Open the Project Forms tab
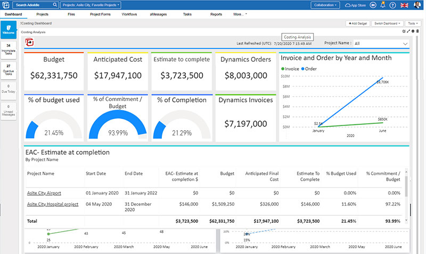Image resolution: width=426 pixels, height=254 pixels. click(x=100, y=14)
